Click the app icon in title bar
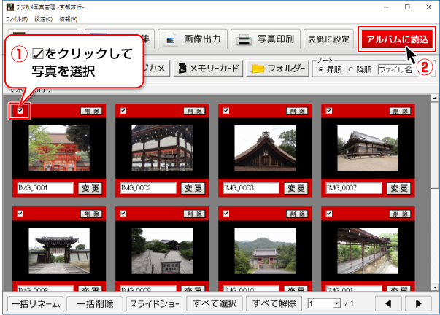This screenshot has width=440, height=315. [9, 7]
